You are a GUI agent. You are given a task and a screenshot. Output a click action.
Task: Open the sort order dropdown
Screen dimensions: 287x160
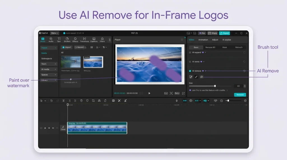click(x=98, y=47)
